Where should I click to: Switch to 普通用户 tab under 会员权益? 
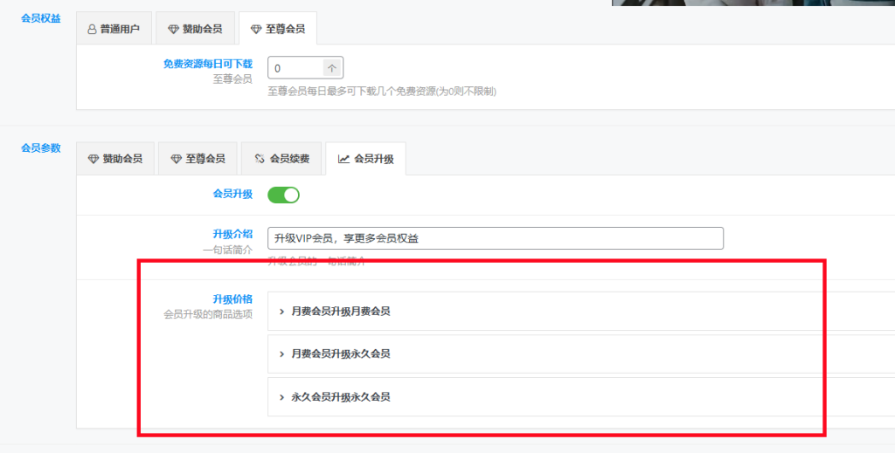(114, 29)
